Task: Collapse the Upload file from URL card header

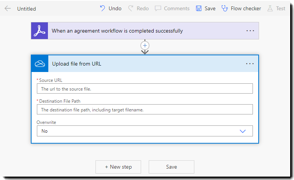Action: 145,64
